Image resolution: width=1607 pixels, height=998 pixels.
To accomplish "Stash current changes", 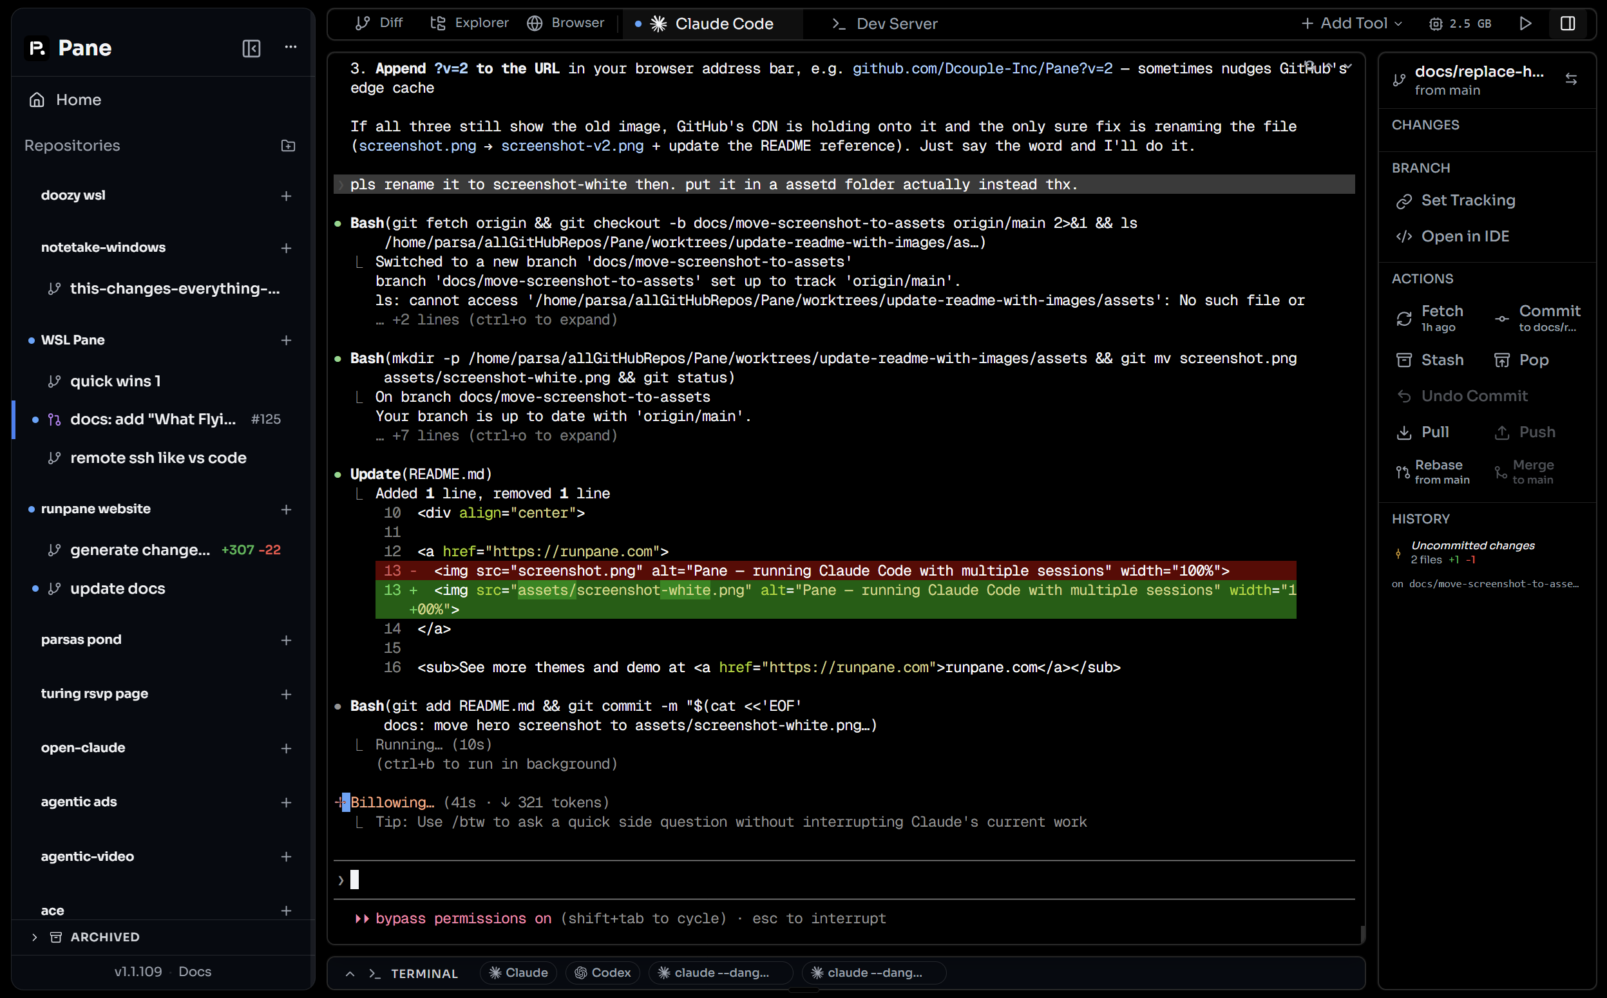I will tap(1431, 360).
